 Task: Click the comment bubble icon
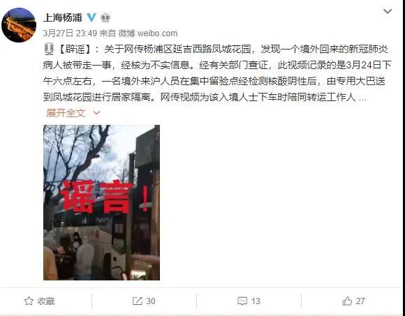tap(242, 301)
